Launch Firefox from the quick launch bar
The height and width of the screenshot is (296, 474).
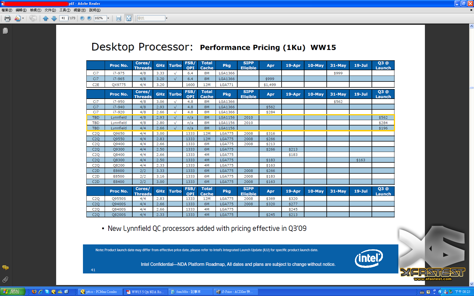pyautogui.click(x=34, y=292)
